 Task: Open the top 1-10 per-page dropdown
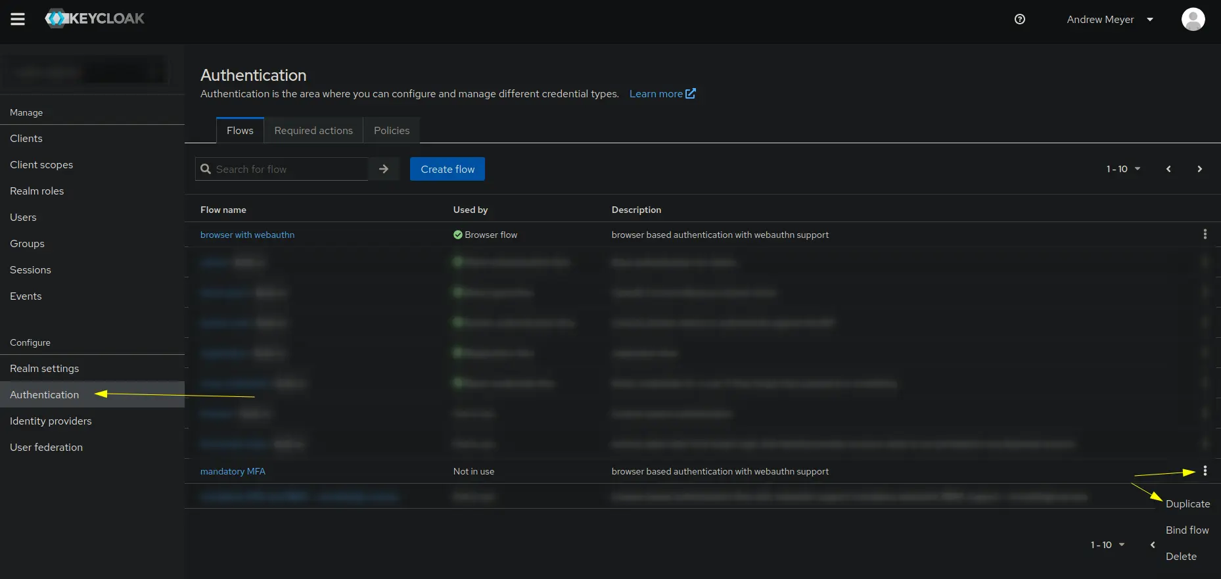[x=1122, y=169]
